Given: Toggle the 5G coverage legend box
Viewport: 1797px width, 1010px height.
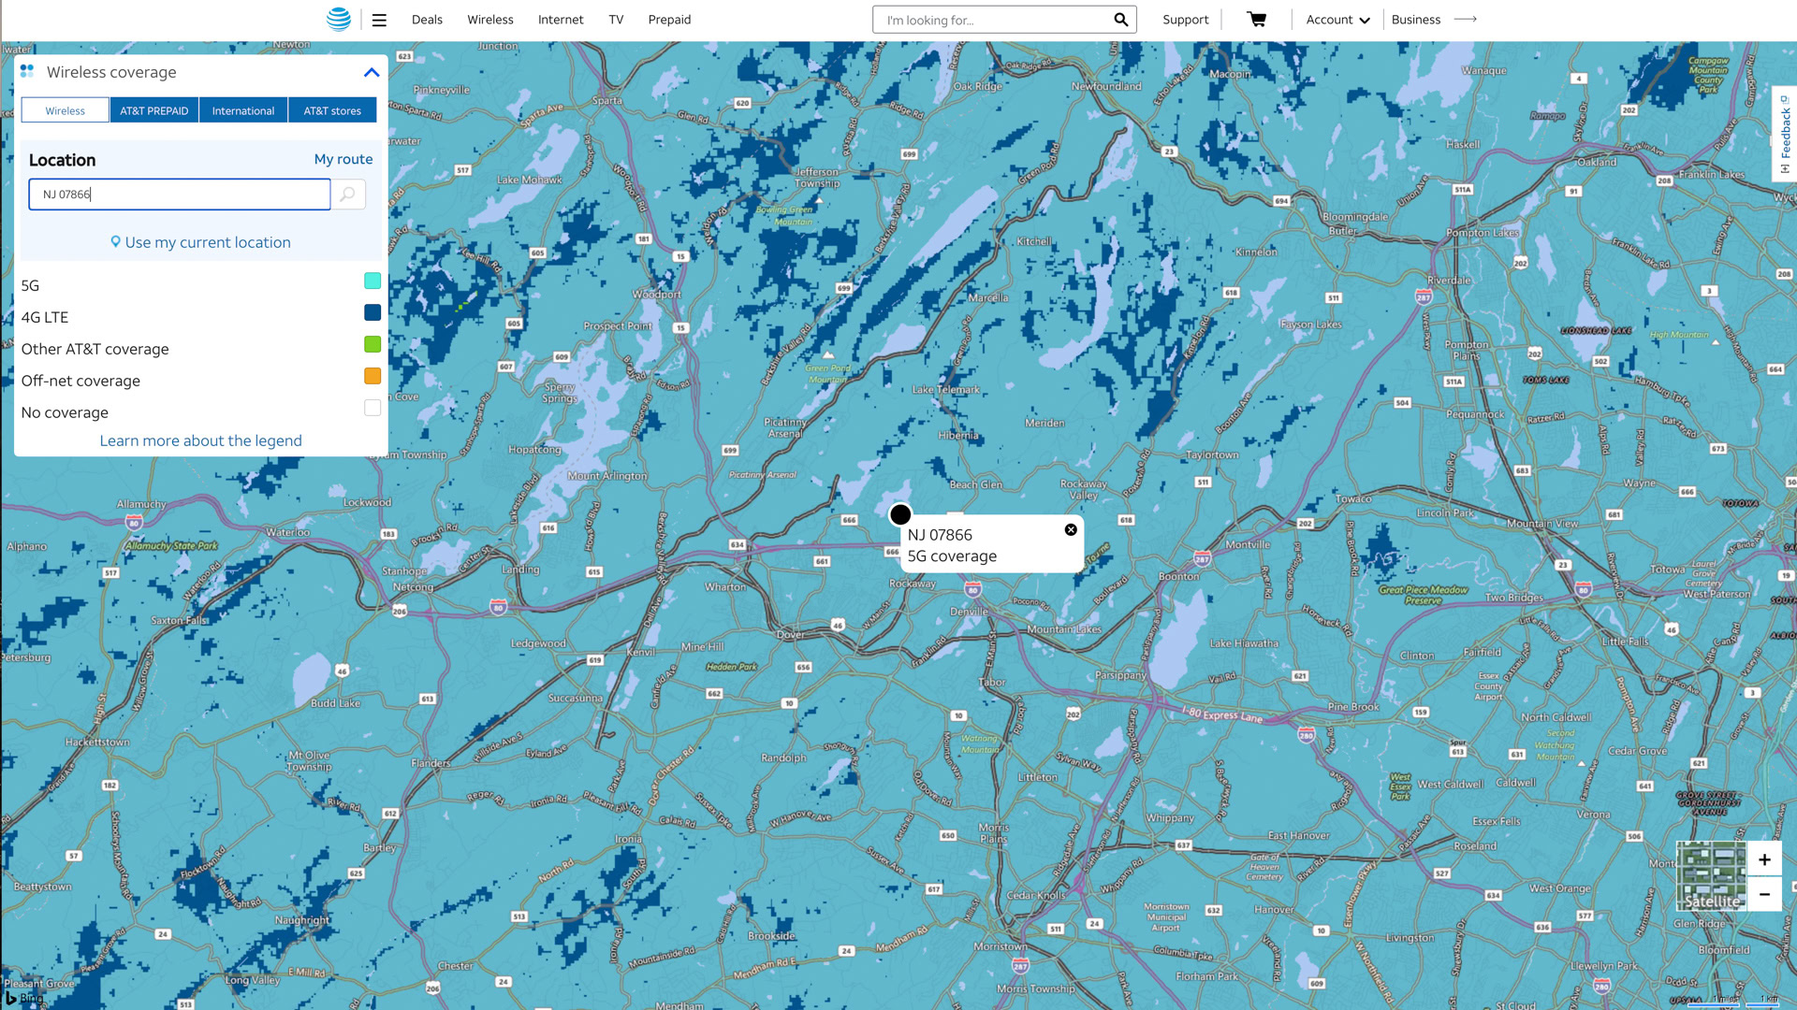Looking at the screenshot, I should pos(373,281).
